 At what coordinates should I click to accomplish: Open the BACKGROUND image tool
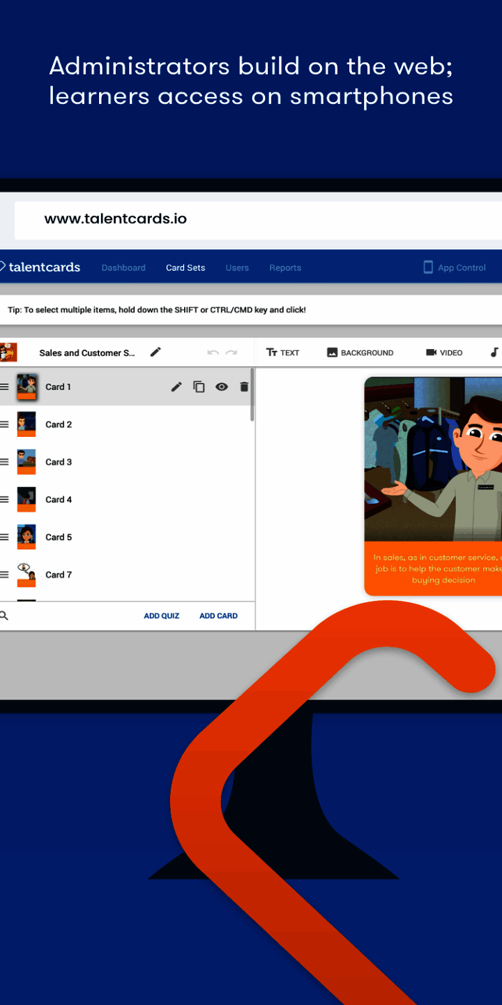point(360,352)
